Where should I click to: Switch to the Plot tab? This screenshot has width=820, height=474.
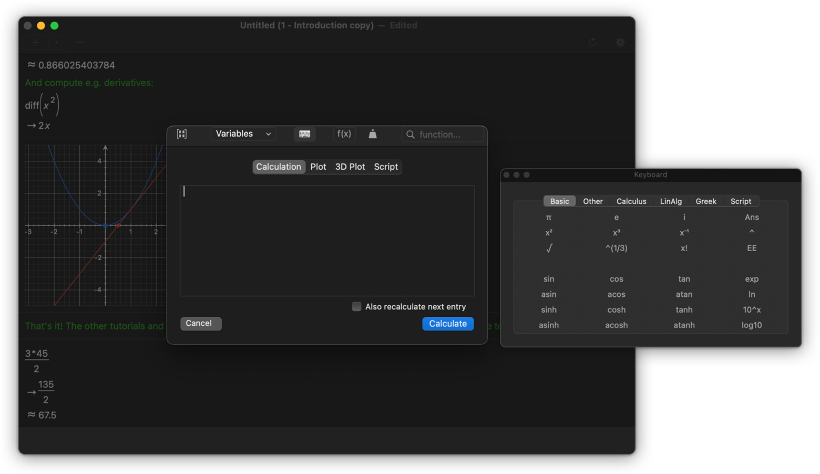[318, 167]
